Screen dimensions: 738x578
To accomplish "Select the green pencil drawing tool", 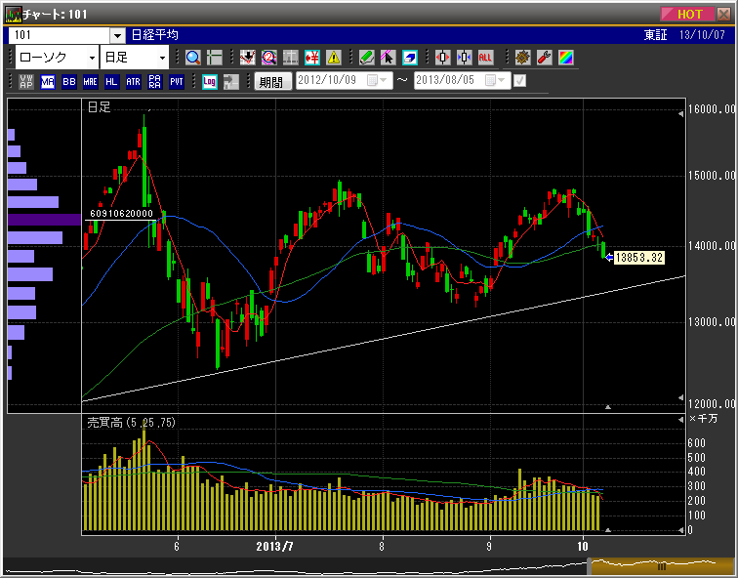I will pyautogui.click(x=366, y=58).
